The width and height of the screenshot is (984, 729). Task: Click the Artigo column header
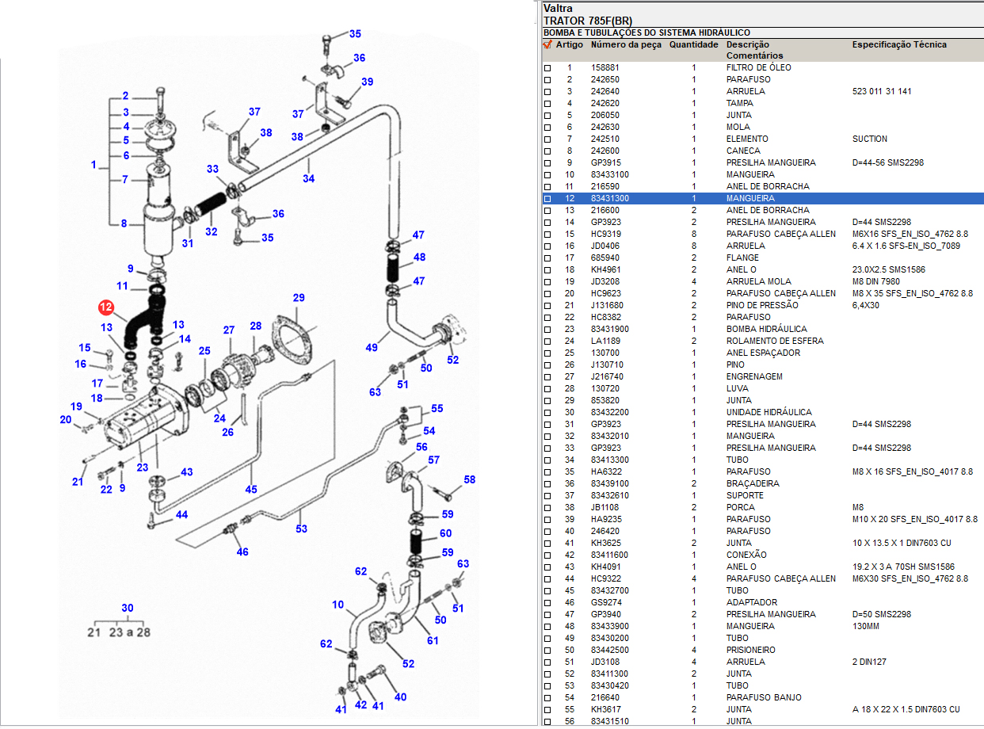(569, 45)
